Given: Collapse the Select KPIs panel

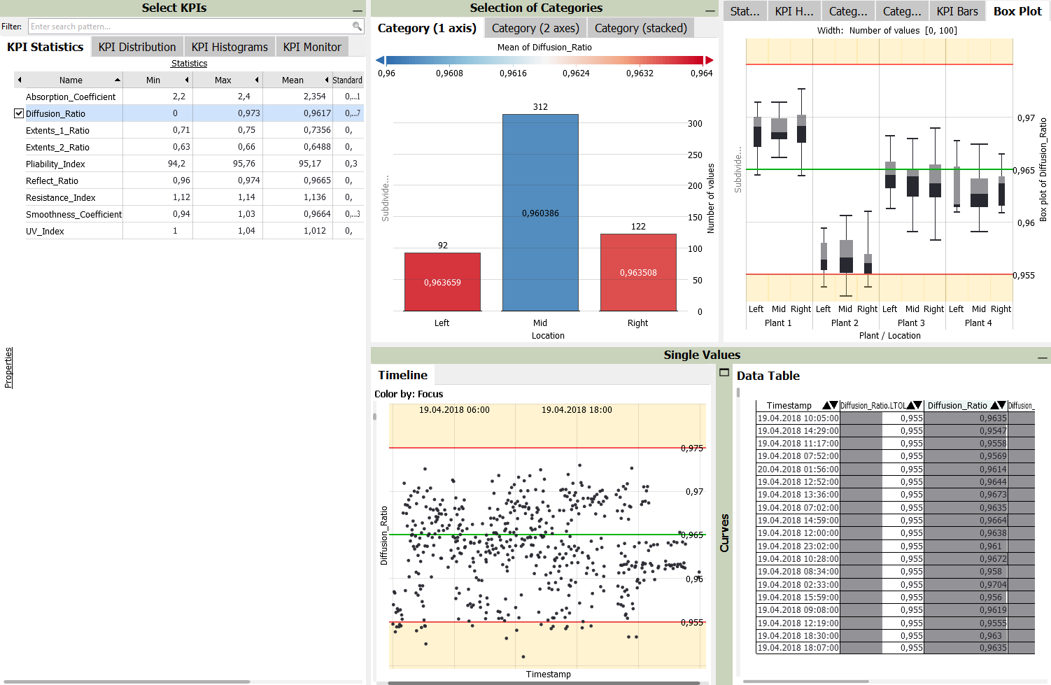Looking at the screenshot, I should coord(358,10).
